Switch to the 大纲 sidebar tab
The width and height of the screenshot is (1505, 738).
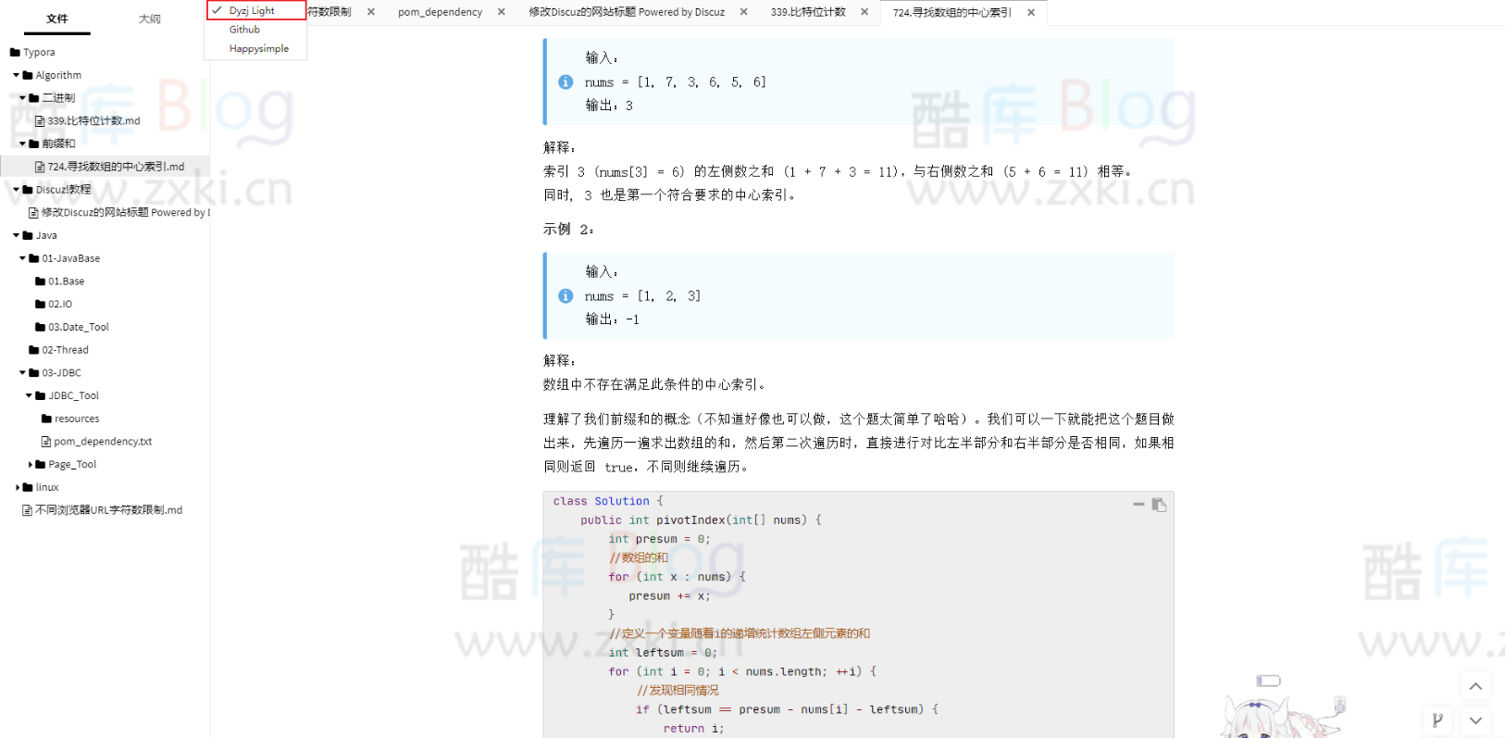click(149, 19)
